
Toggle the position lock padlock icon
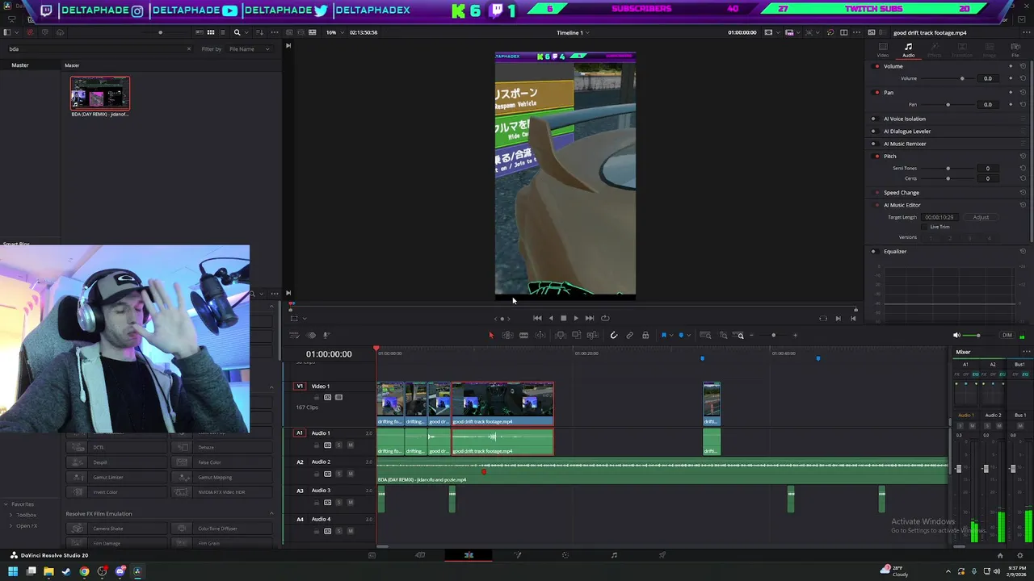[645, 335]
